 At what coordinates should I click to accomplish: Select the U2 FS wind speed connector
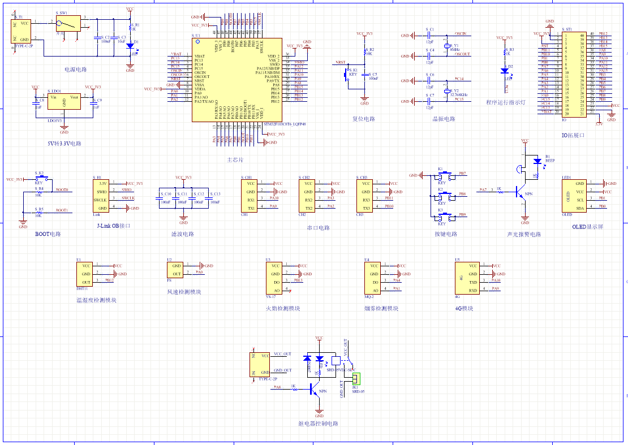[x=175, y=270]
